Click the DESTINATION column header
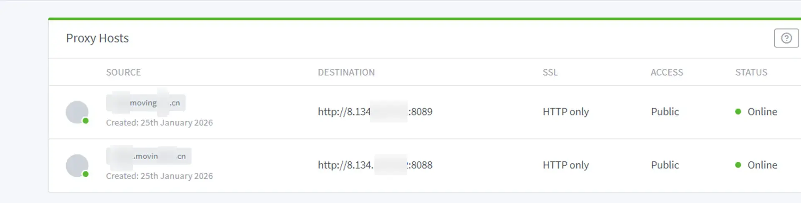 346,73
